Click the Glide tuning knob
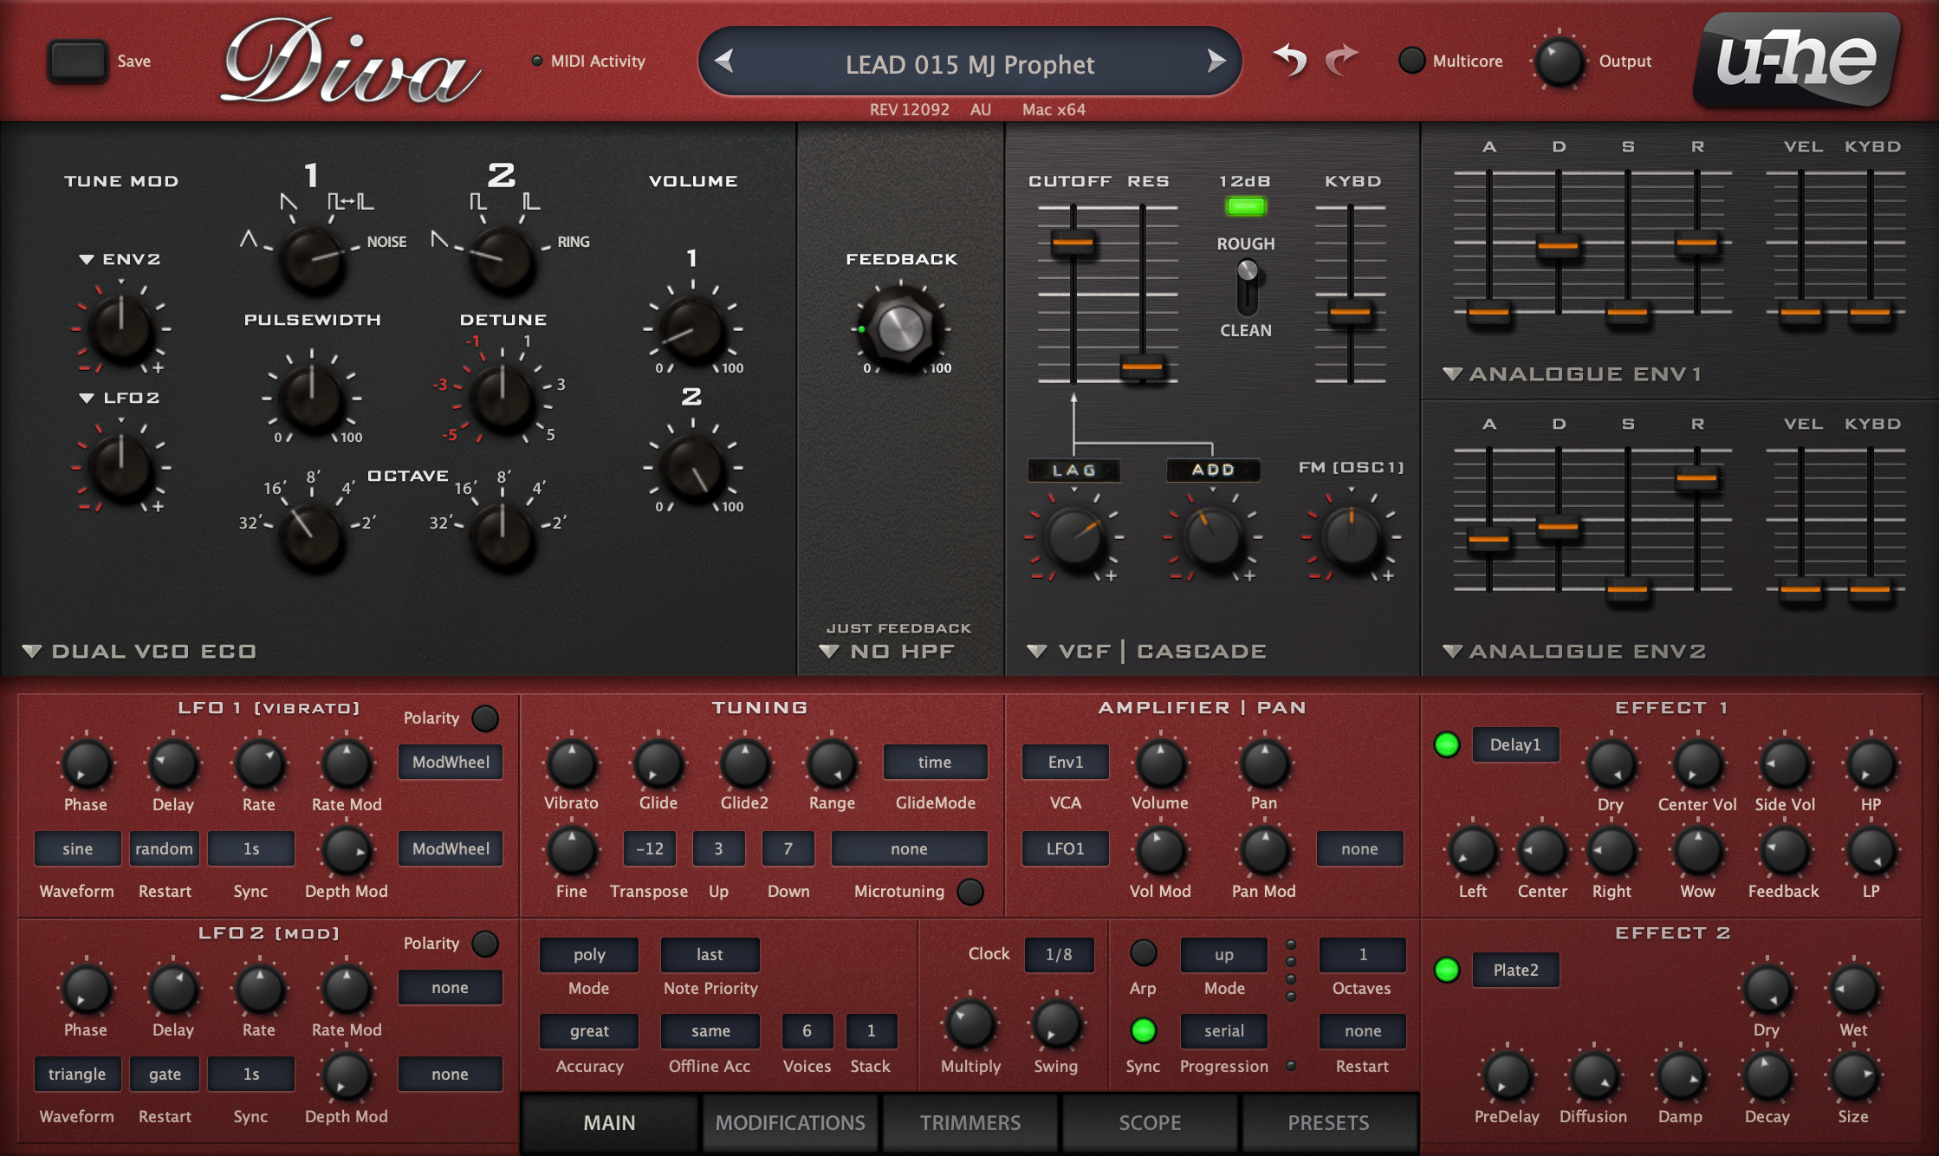Viewport: 1939px width, 1156px height. click(658, 763)
